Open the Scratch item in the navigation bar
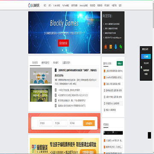154x154 pixels. [56, 6]
